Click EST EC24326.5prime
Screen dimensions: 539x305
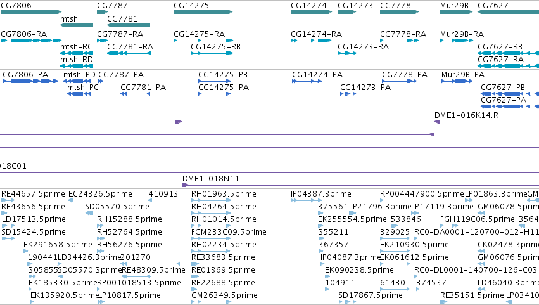100,194
